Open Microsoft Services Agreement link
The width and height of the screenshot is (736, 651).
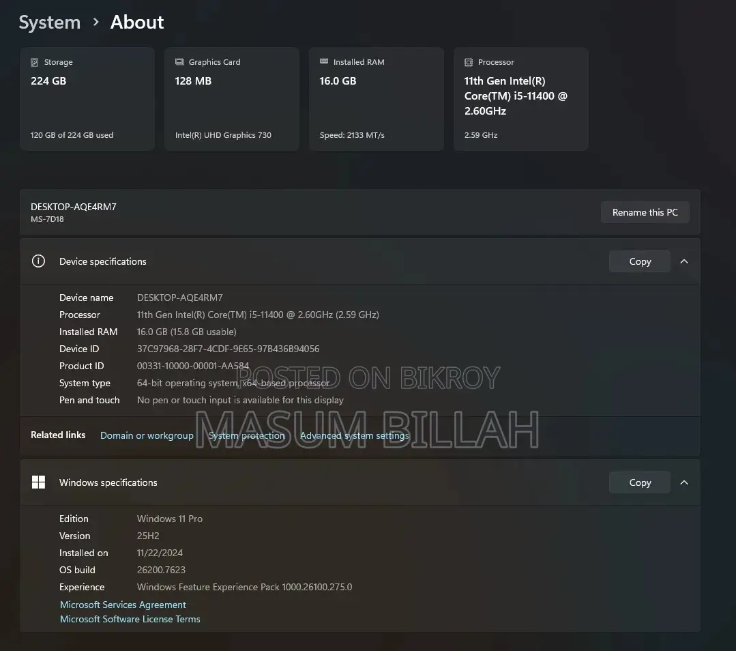point(123,605)
